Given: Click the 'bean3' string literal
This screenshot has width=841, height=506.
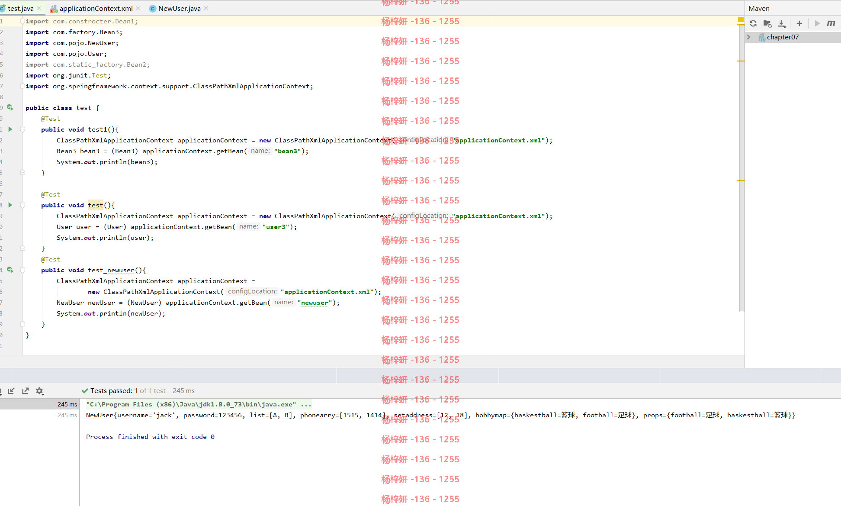Looking at the screenshot, I should click(x=287, y=151).
